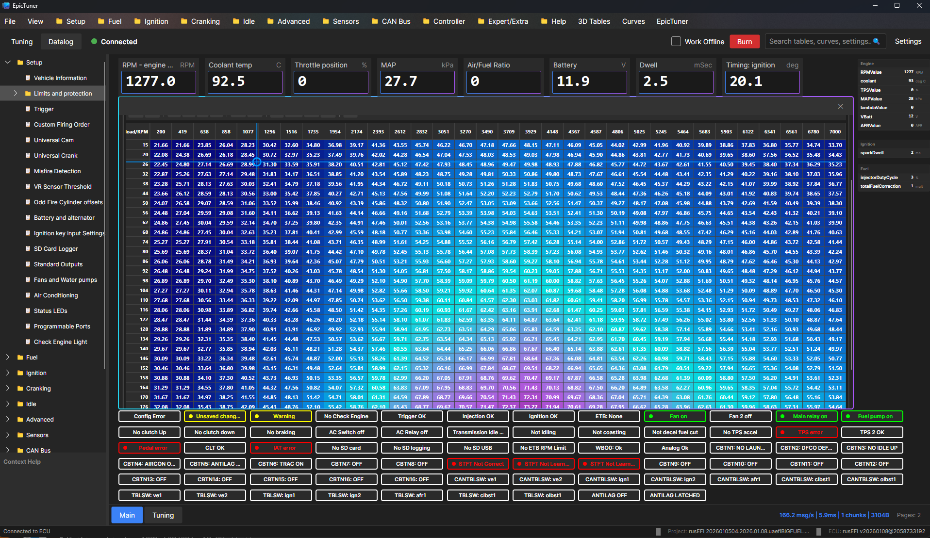Viewport: 930px width, 538px height.
Task: Click the Fan on status indicator
Action: 674,416
